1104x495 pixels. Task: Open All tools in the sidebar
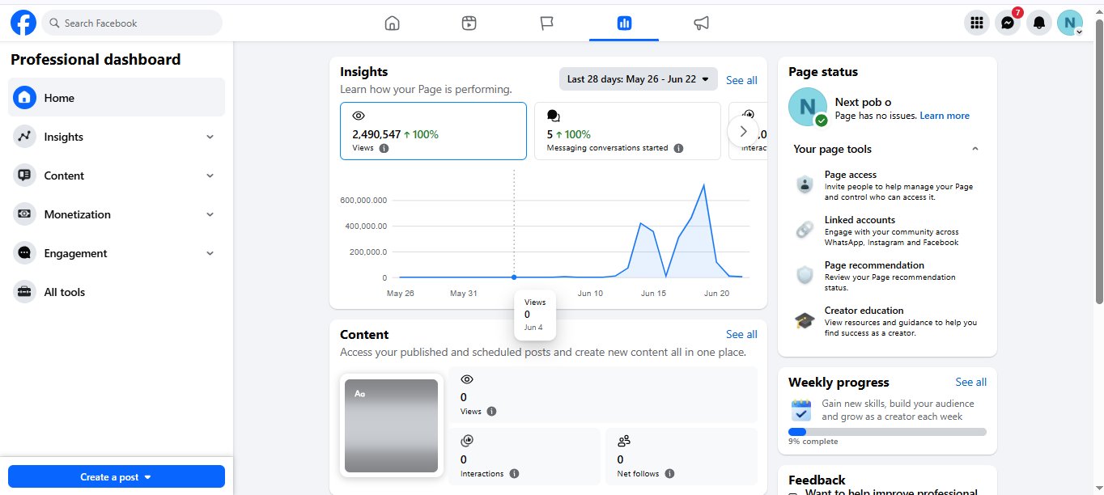click(x=117, y=292)
